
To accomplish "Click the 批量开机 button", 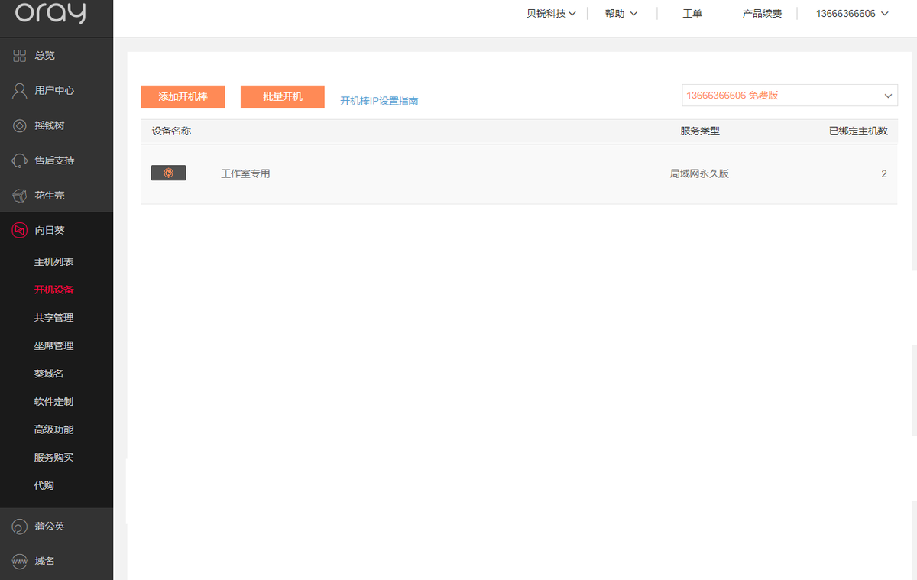I will pos(283,97).
